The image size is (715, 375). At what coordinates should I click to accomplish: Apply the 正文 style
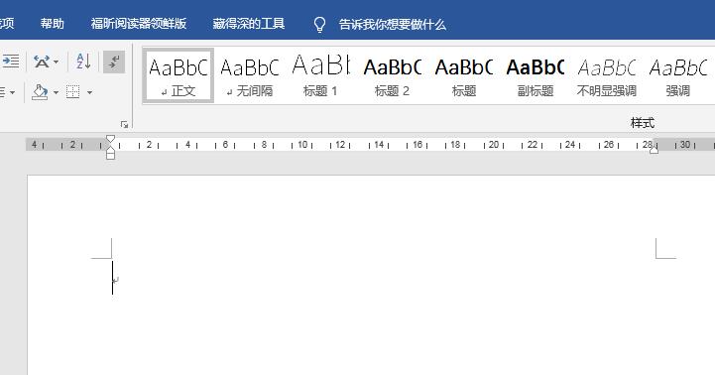click(179, 75)
